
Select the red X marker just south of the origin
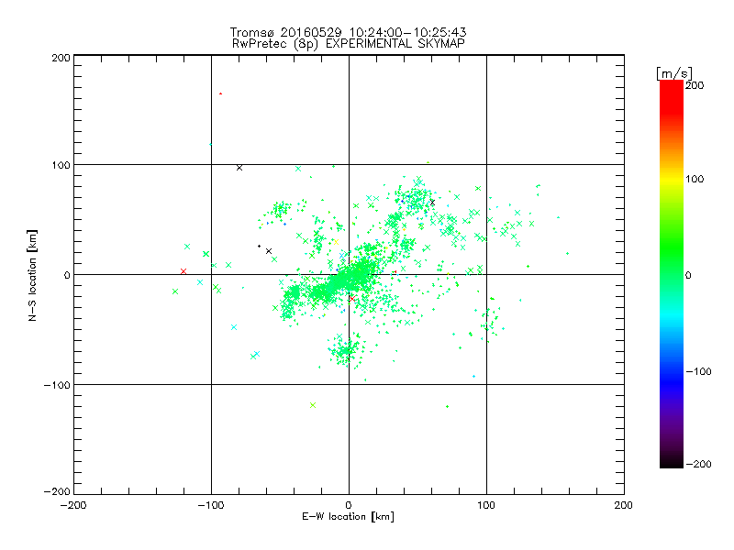351,299
